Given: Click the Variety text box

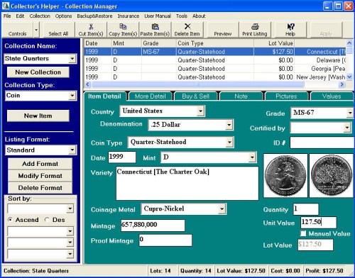Looking at the screenshot, I should (187, 183).
